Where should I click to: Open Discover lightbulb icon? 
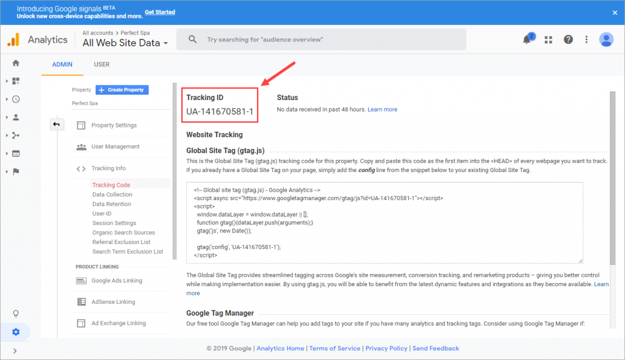[16, 314]
